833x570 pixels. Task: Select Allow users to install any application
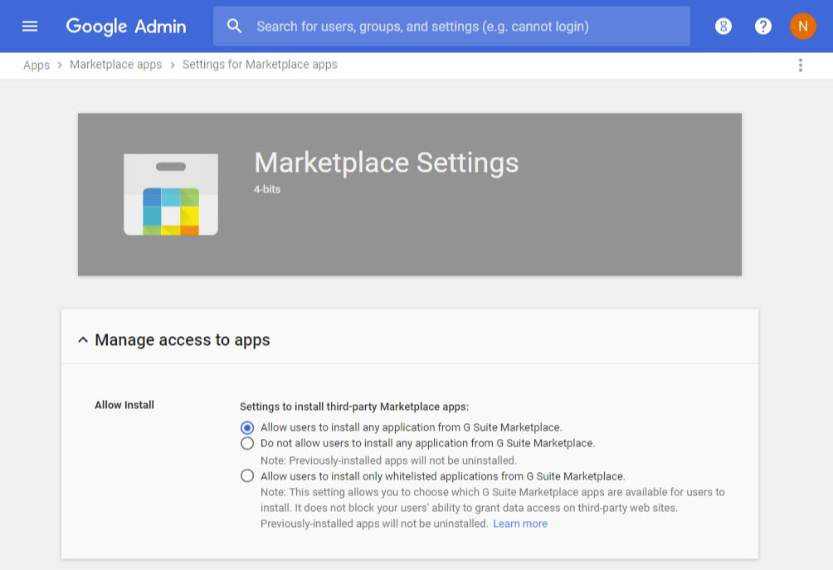(247, 427)
